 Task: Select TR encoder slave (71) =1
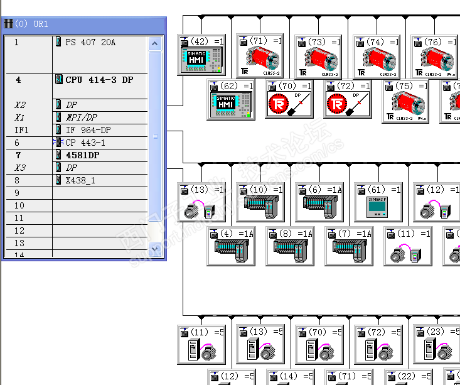(260, 56)
